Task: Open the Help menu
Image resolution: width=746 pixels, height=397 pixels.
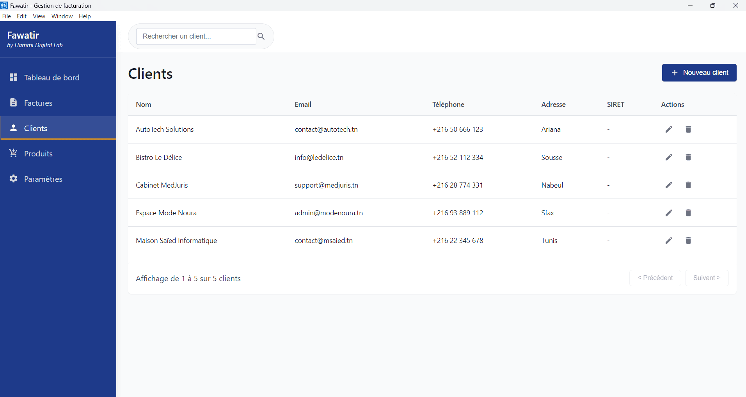Action: pos(85,16)
